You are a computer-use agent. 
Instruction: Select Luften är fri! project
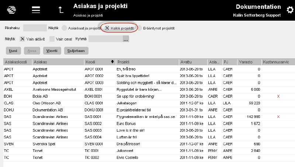point(126,137)
